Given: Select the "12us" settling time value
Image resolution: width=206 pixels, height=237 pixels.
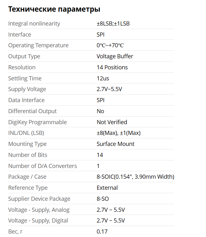Looking at the screenshot, I should pos(103,78).
